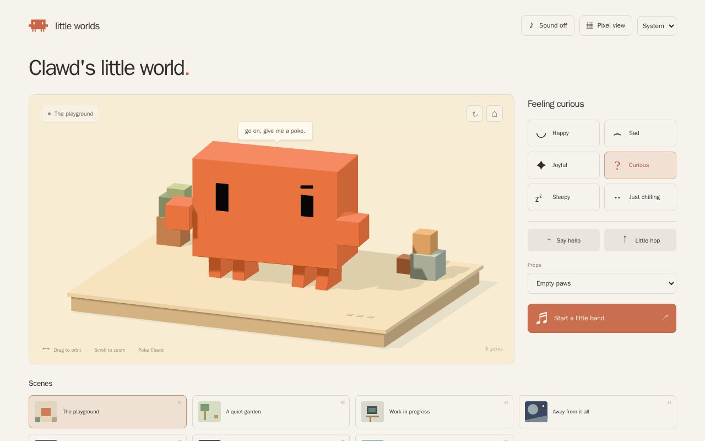
Task: Select the Joyful mood
Action: (x=563, y=165)
